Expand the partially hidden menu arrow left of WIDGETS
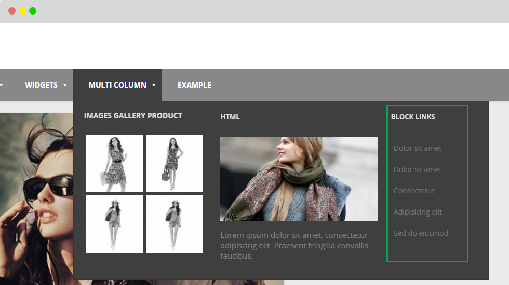Image resolution: width=509 pixels, height=285 pixels. pos(1,85)
